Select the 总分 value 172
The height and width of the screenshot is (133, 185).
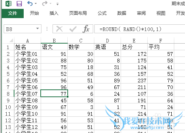(x=134, y=54)
